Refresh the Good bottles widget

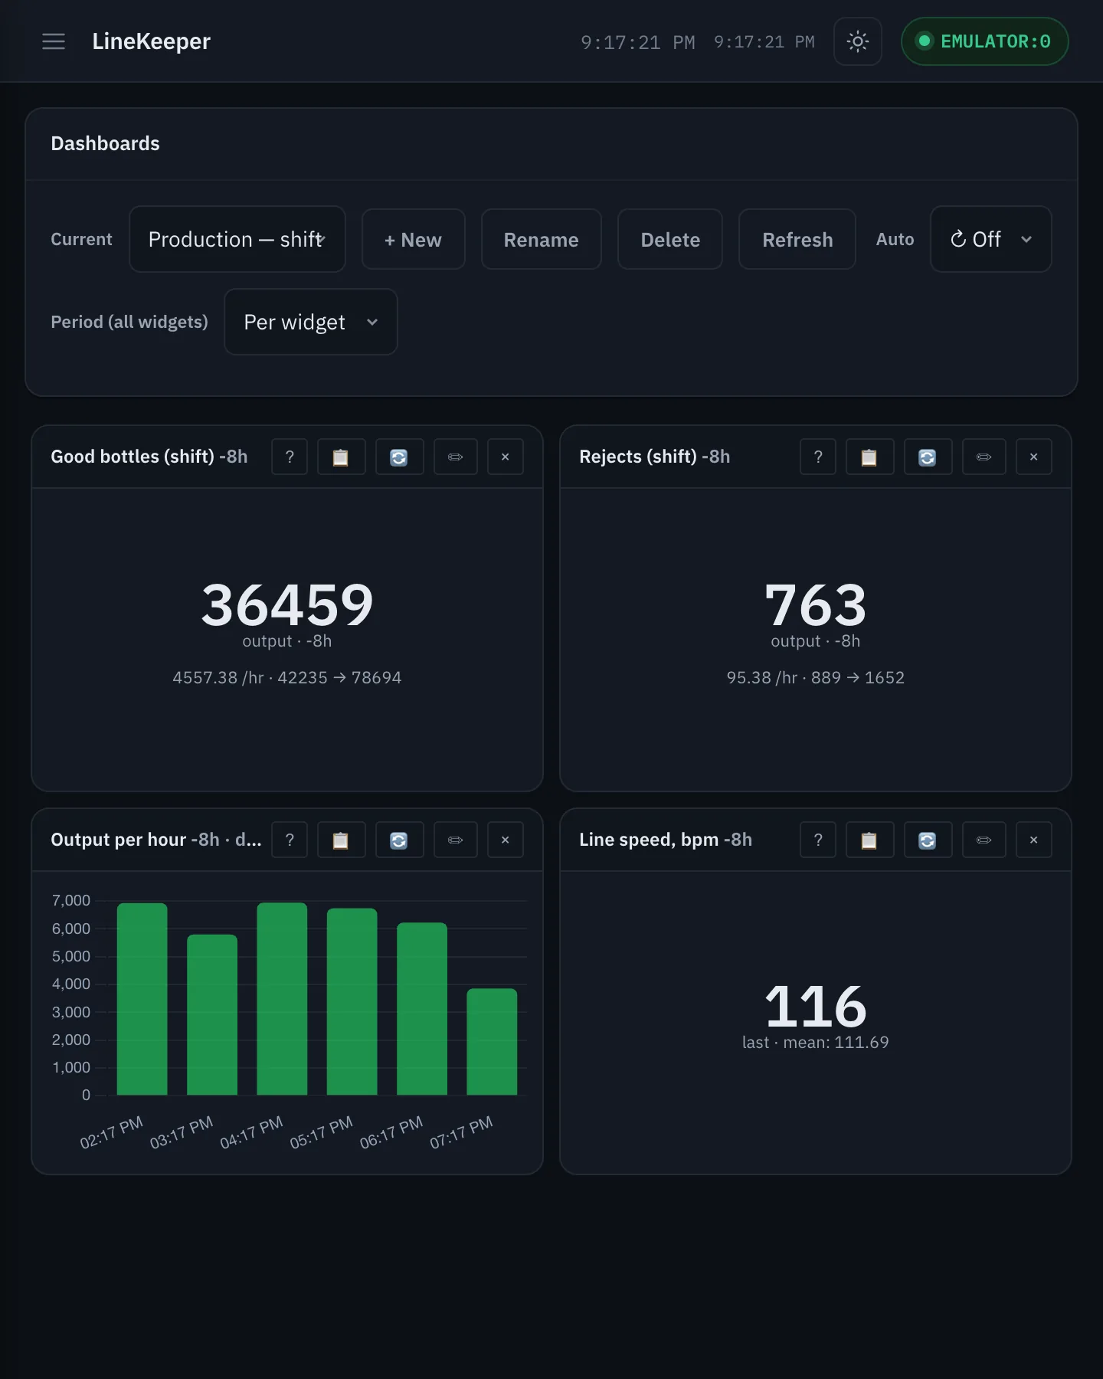(400, 457)
